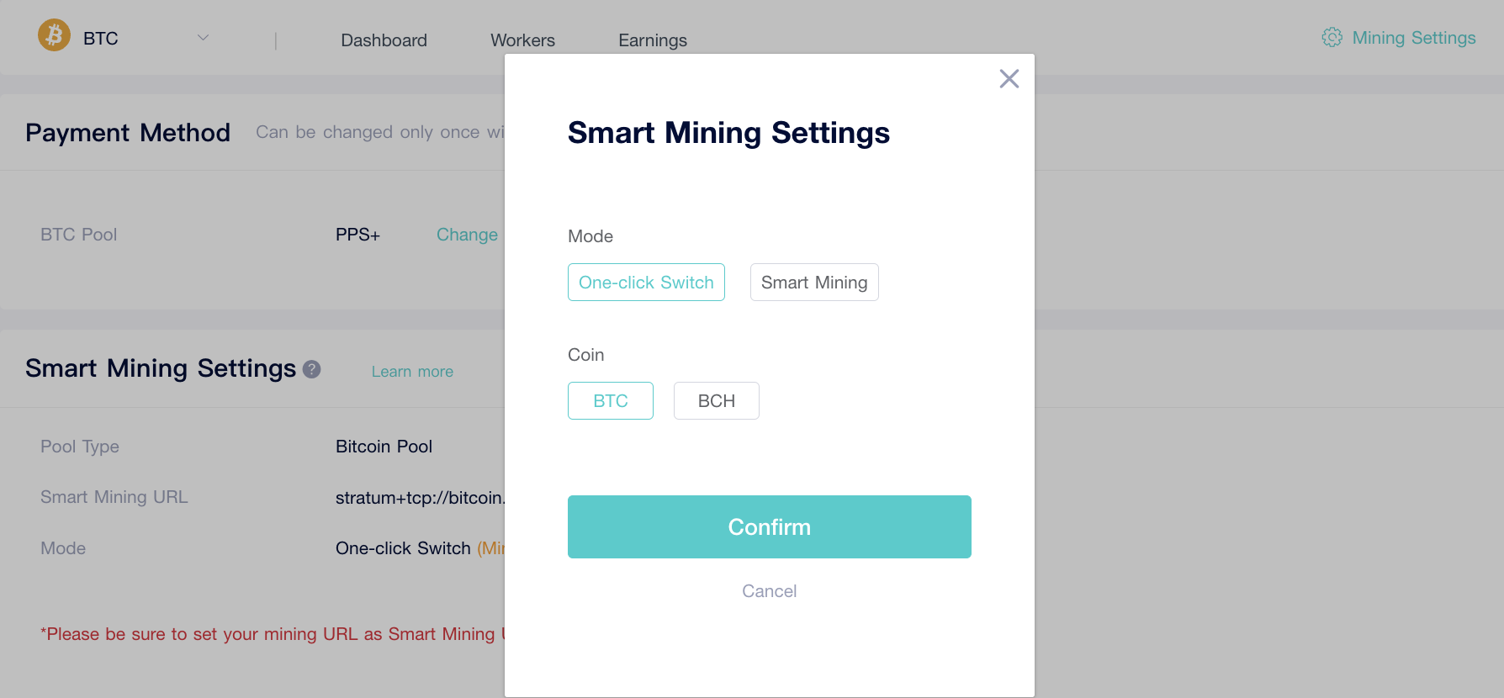Expand the BTC coin selector chevron
This screenshot has height=698, width=1504.
tap(203, 38)
